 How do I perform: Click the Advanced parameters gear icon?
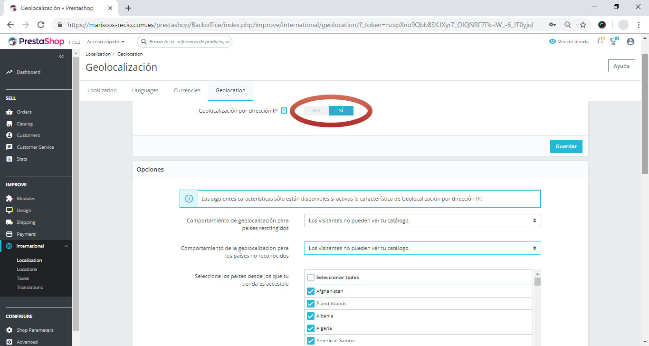(x=9, y=342)
